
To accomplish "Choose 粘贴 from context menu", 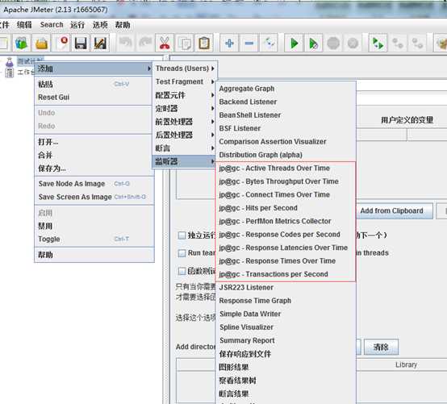I will 94,84.
